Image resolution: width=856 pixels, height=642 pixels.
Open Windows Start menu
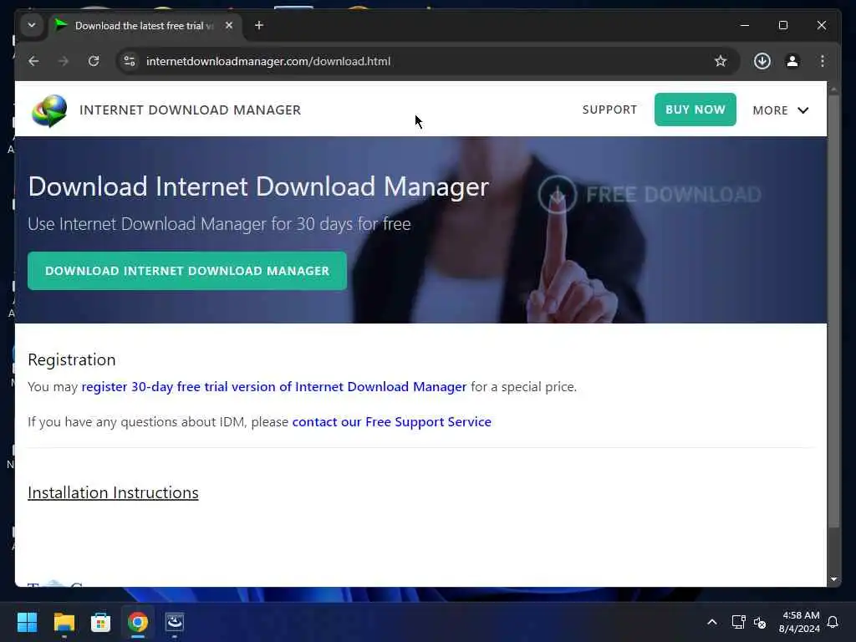pyautogui.click(x=27, y=622)
